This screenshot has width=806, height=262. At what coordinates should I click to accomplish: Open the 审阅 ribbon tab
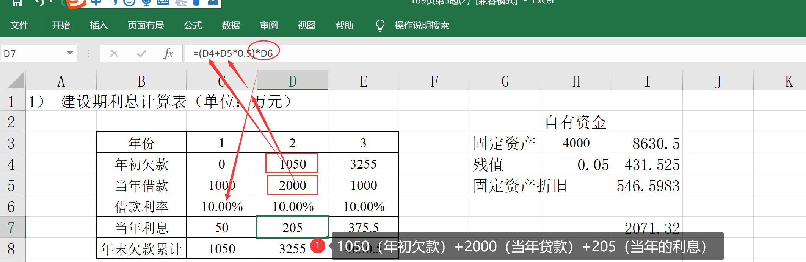tap(269, 25)
